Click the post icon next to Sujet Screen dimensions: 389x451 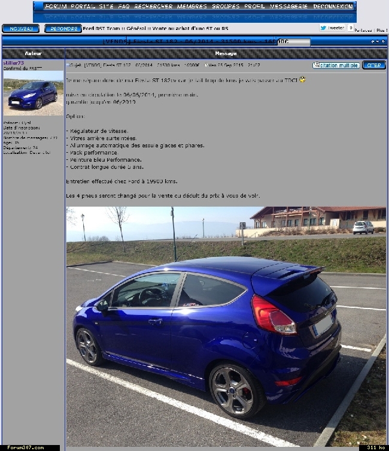coord(68,65)
